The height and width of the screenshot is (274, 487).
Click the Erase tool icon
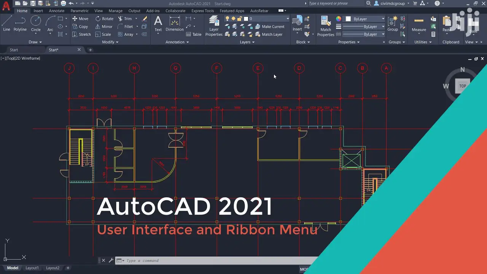pos(145,19)
